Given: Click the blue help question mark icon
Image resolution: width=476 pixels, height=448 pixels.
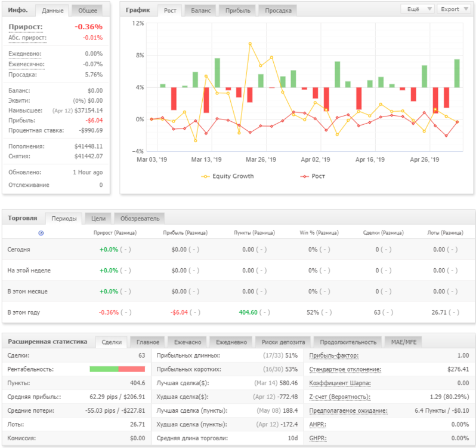Looking at the screenshot, I should (x=41, y=233).
